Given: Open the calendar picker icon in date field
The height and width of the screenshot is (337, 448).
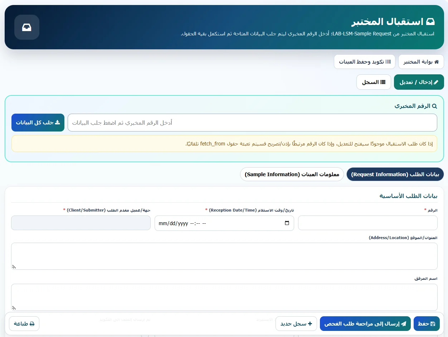Looking at the screenshot, I should tap(287, 223).
